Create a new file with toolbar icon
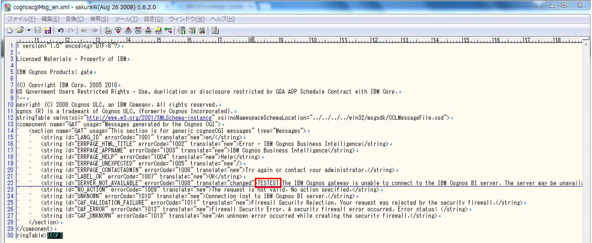Viewport: 592px width, 243px height. 10,30
